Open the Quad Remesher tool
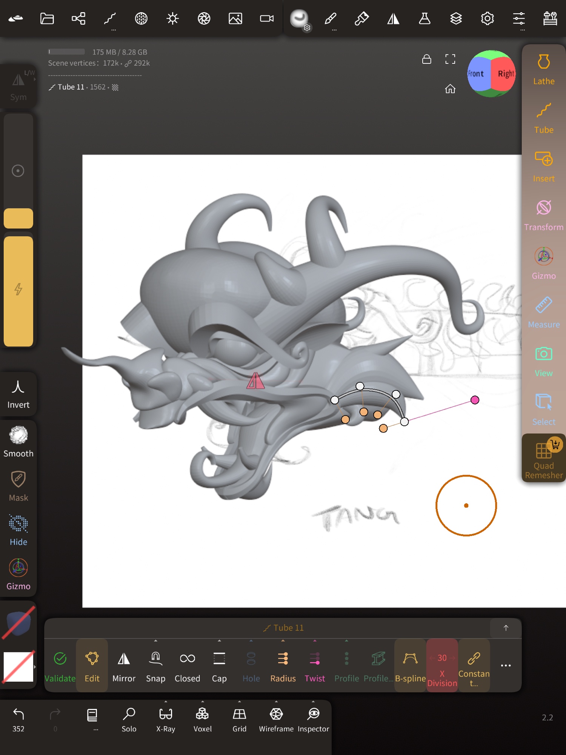Screen dimensions: 566x755 tap(543, 459)
